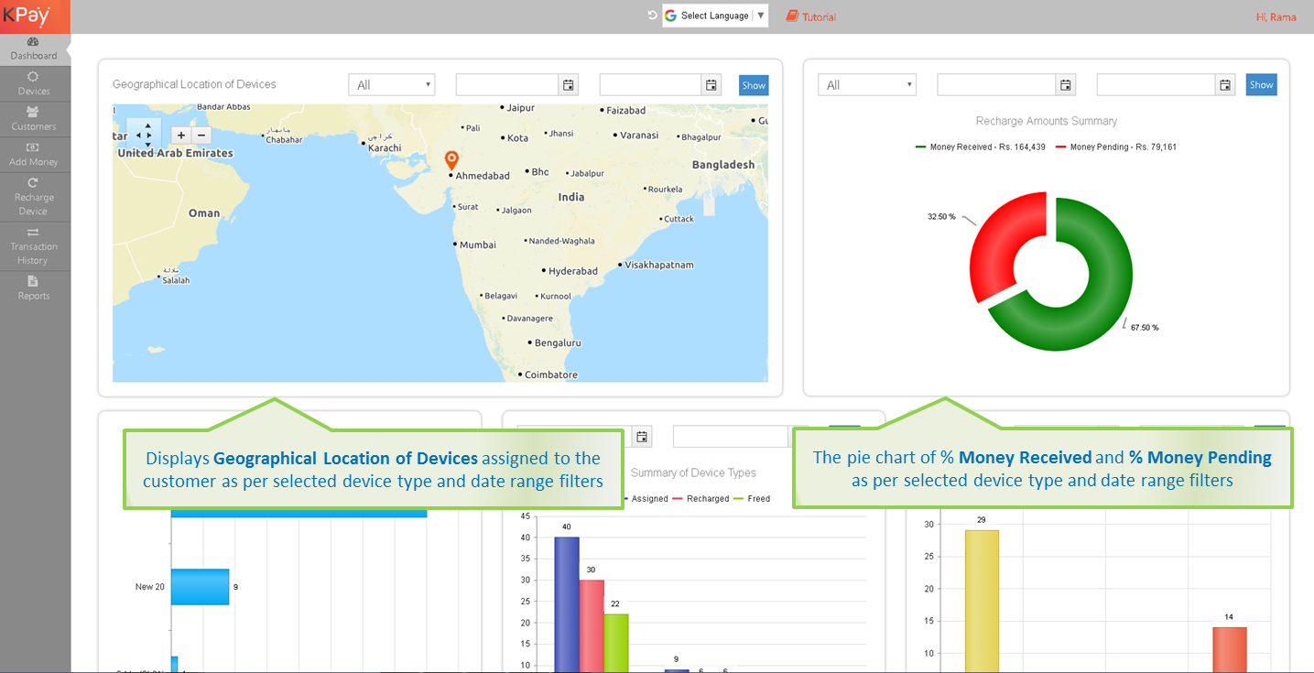Open calendar for recharge summary end date

(1225, 85)
